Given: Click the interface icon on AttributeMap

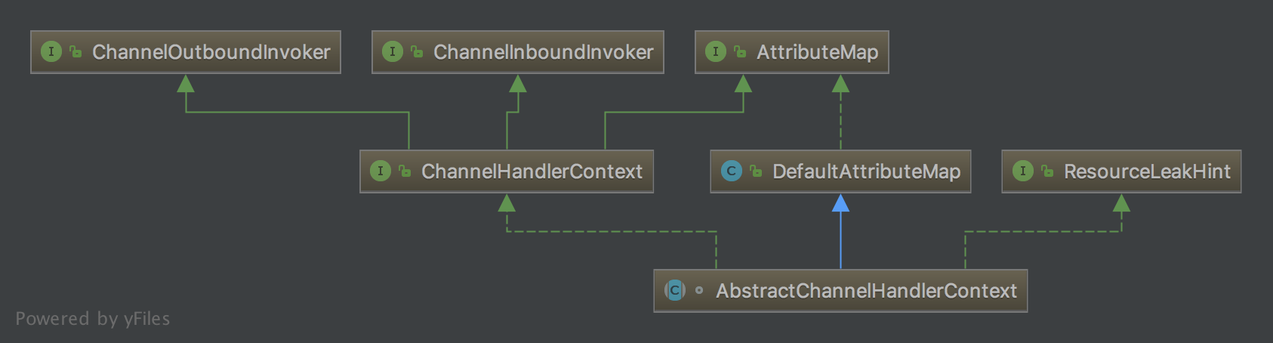Looking at the screenshot, I should pos(715,51).
